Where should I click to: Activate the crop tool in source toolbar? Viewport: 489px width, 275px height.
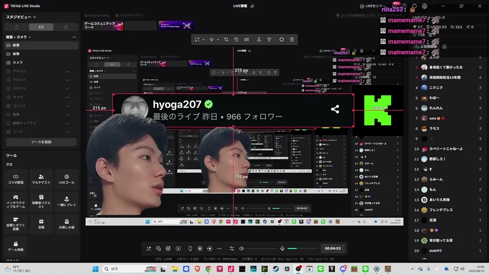(x=226, y=39)
